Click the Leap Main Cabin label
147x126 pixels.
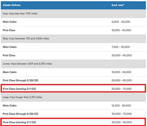[10, 106]
